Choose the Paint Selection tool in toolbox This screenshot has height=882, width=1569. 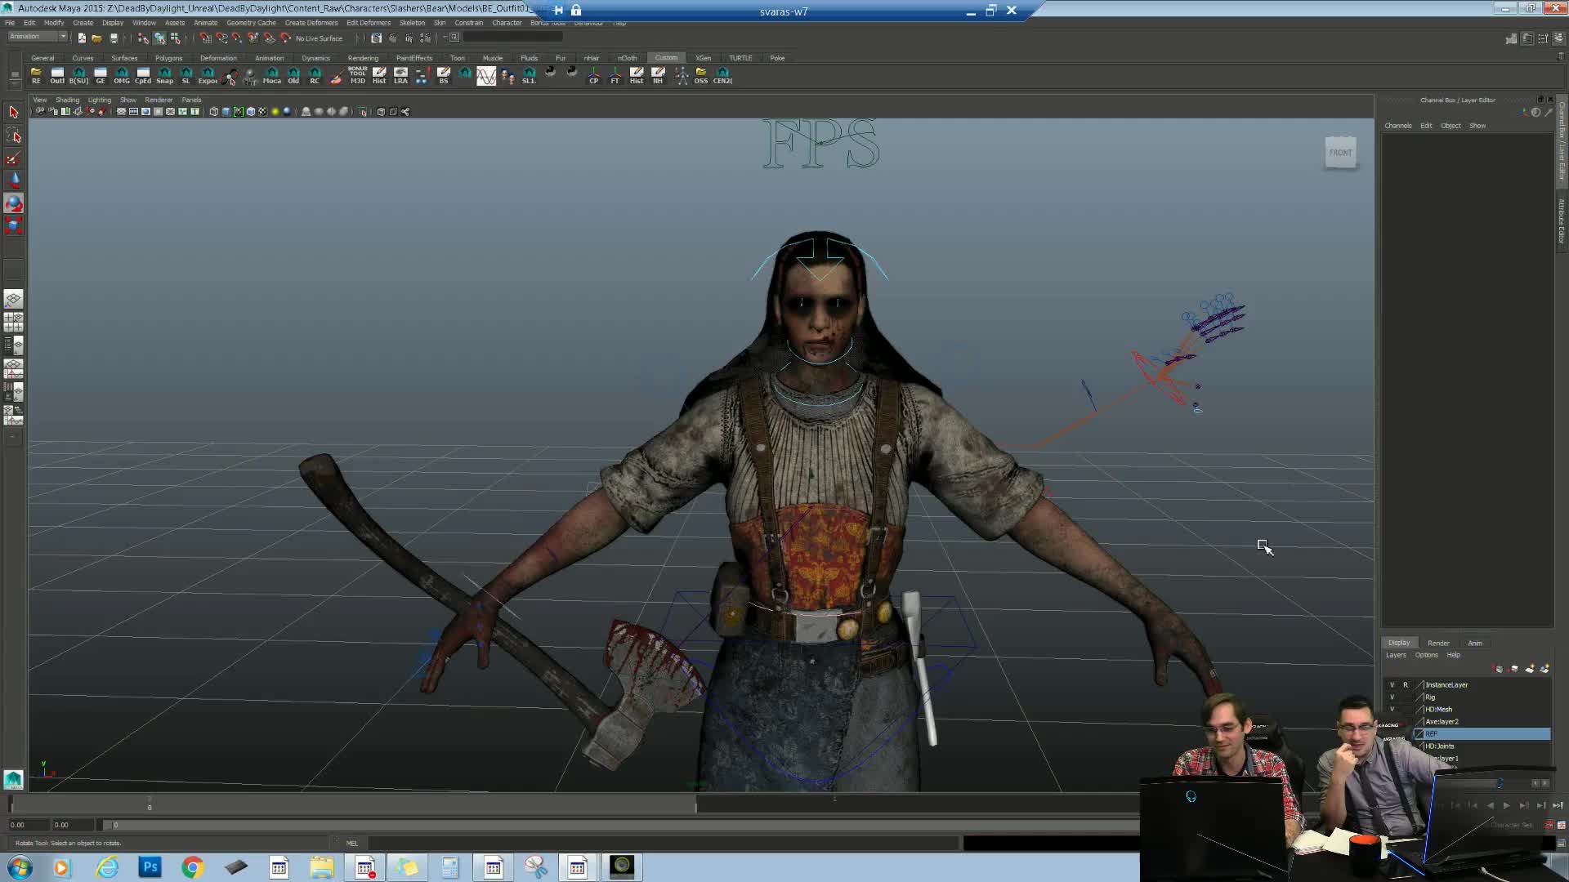[13, 158]
